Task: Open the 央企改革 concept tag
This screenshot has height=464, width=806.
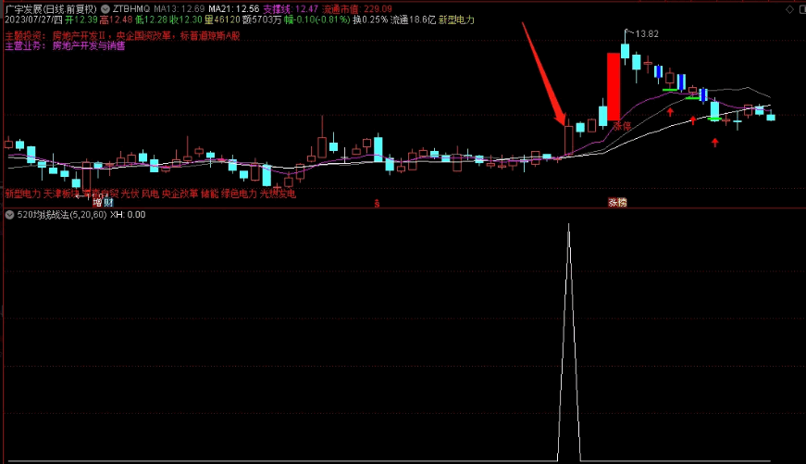Action: pos(180,194)
